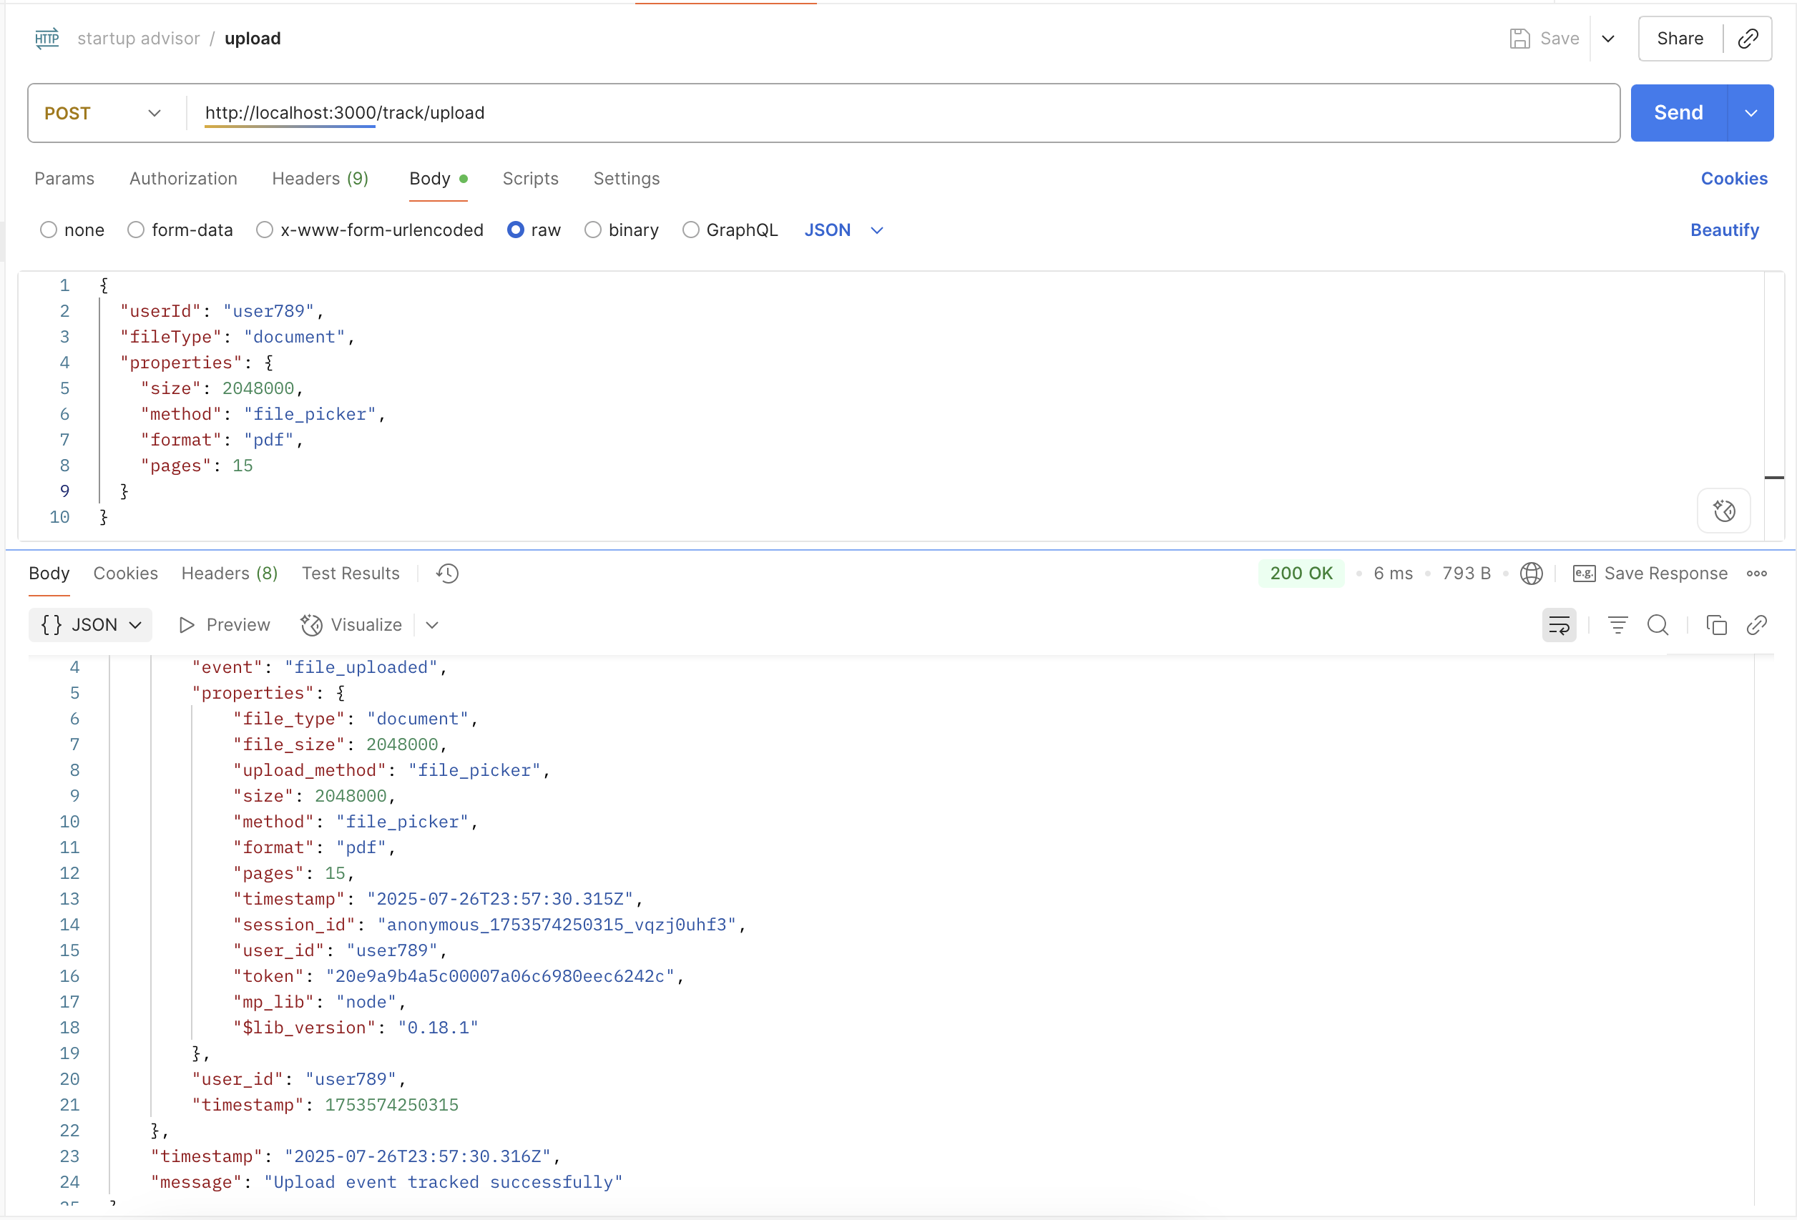Select the binary body radio button
1797x1220 pixels.
tap(593, 230)
